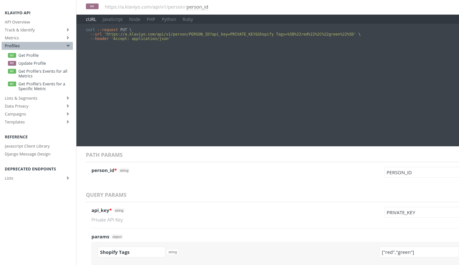
Task: Switch to the Node code tab
Action: 135,19
